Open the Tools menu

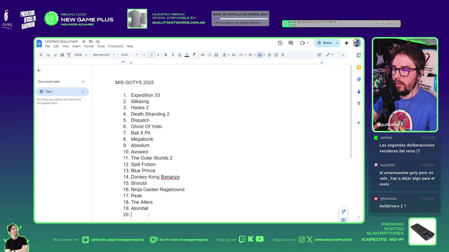(101, 46)
